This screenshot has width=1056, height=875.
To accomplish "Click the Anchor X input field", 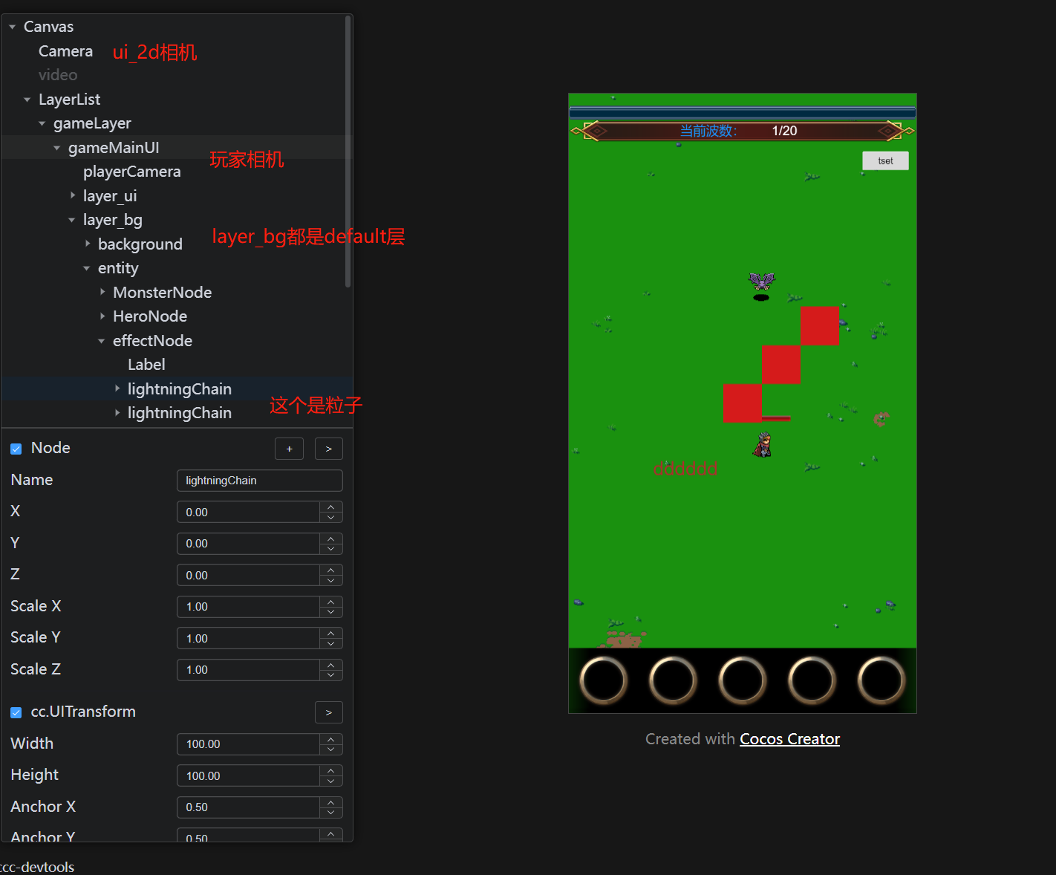I will [248, 807].
